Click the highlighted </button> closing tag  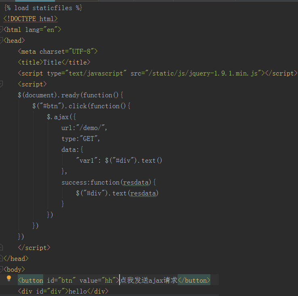click(194, 280)
